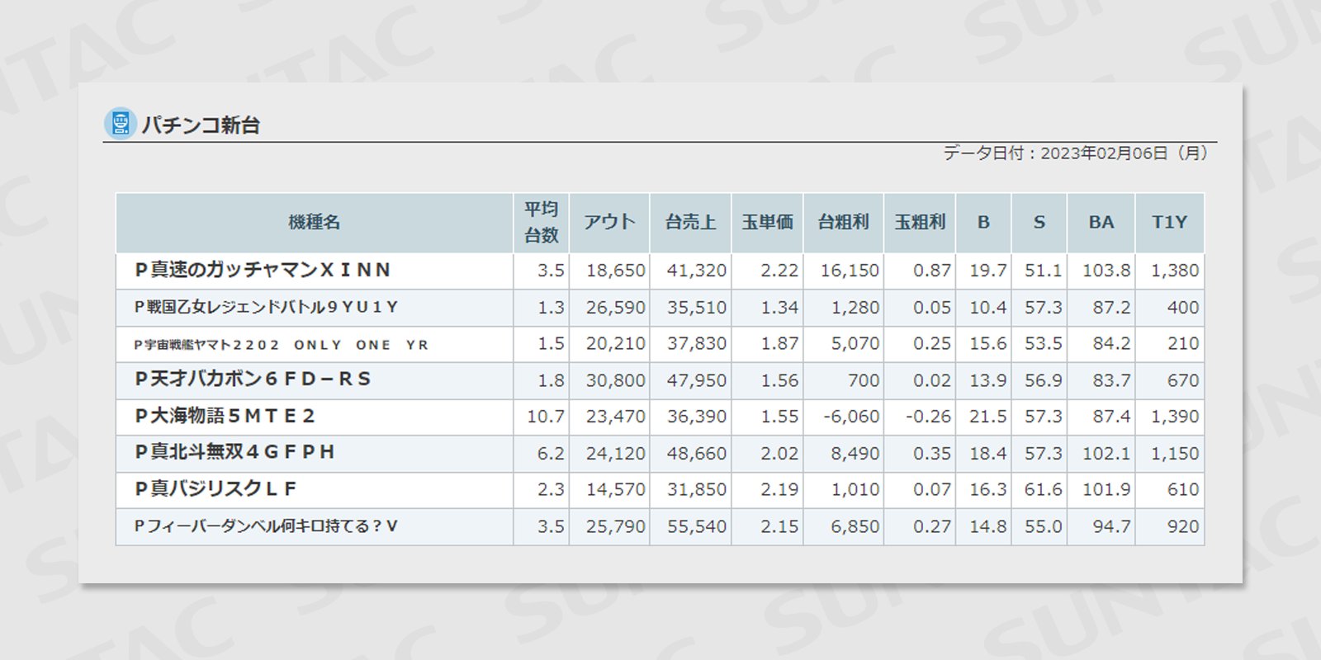Click the T1Y value 920
Screen dimensions: 1321x660
(1183, 526)
